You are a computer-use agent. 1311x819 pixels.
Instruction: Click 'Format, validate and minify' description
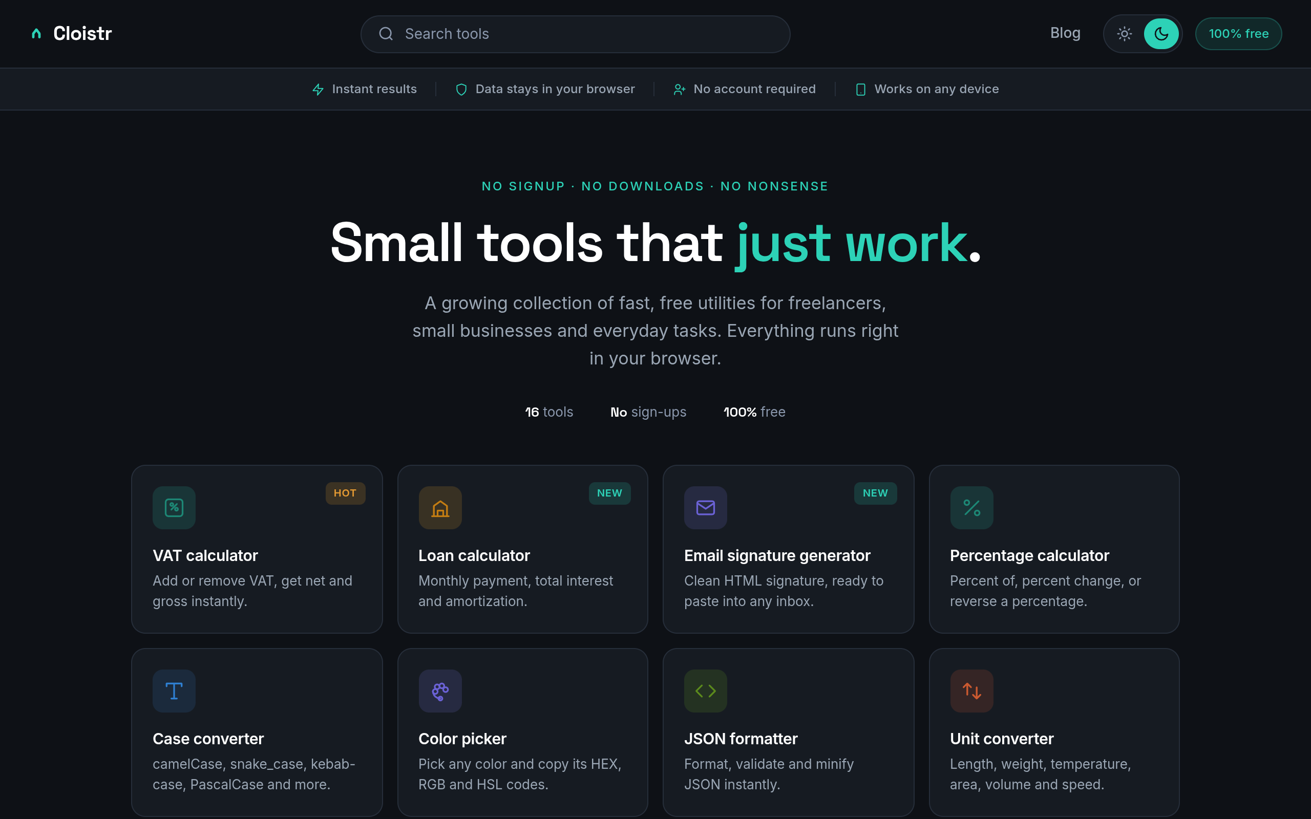(769, 774)
